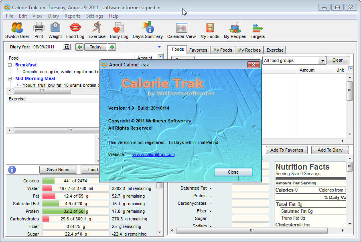Collapse the Breakfast diary entry
Image resolution: width=361 pixels, height=242 pixels.
[9, 65]
